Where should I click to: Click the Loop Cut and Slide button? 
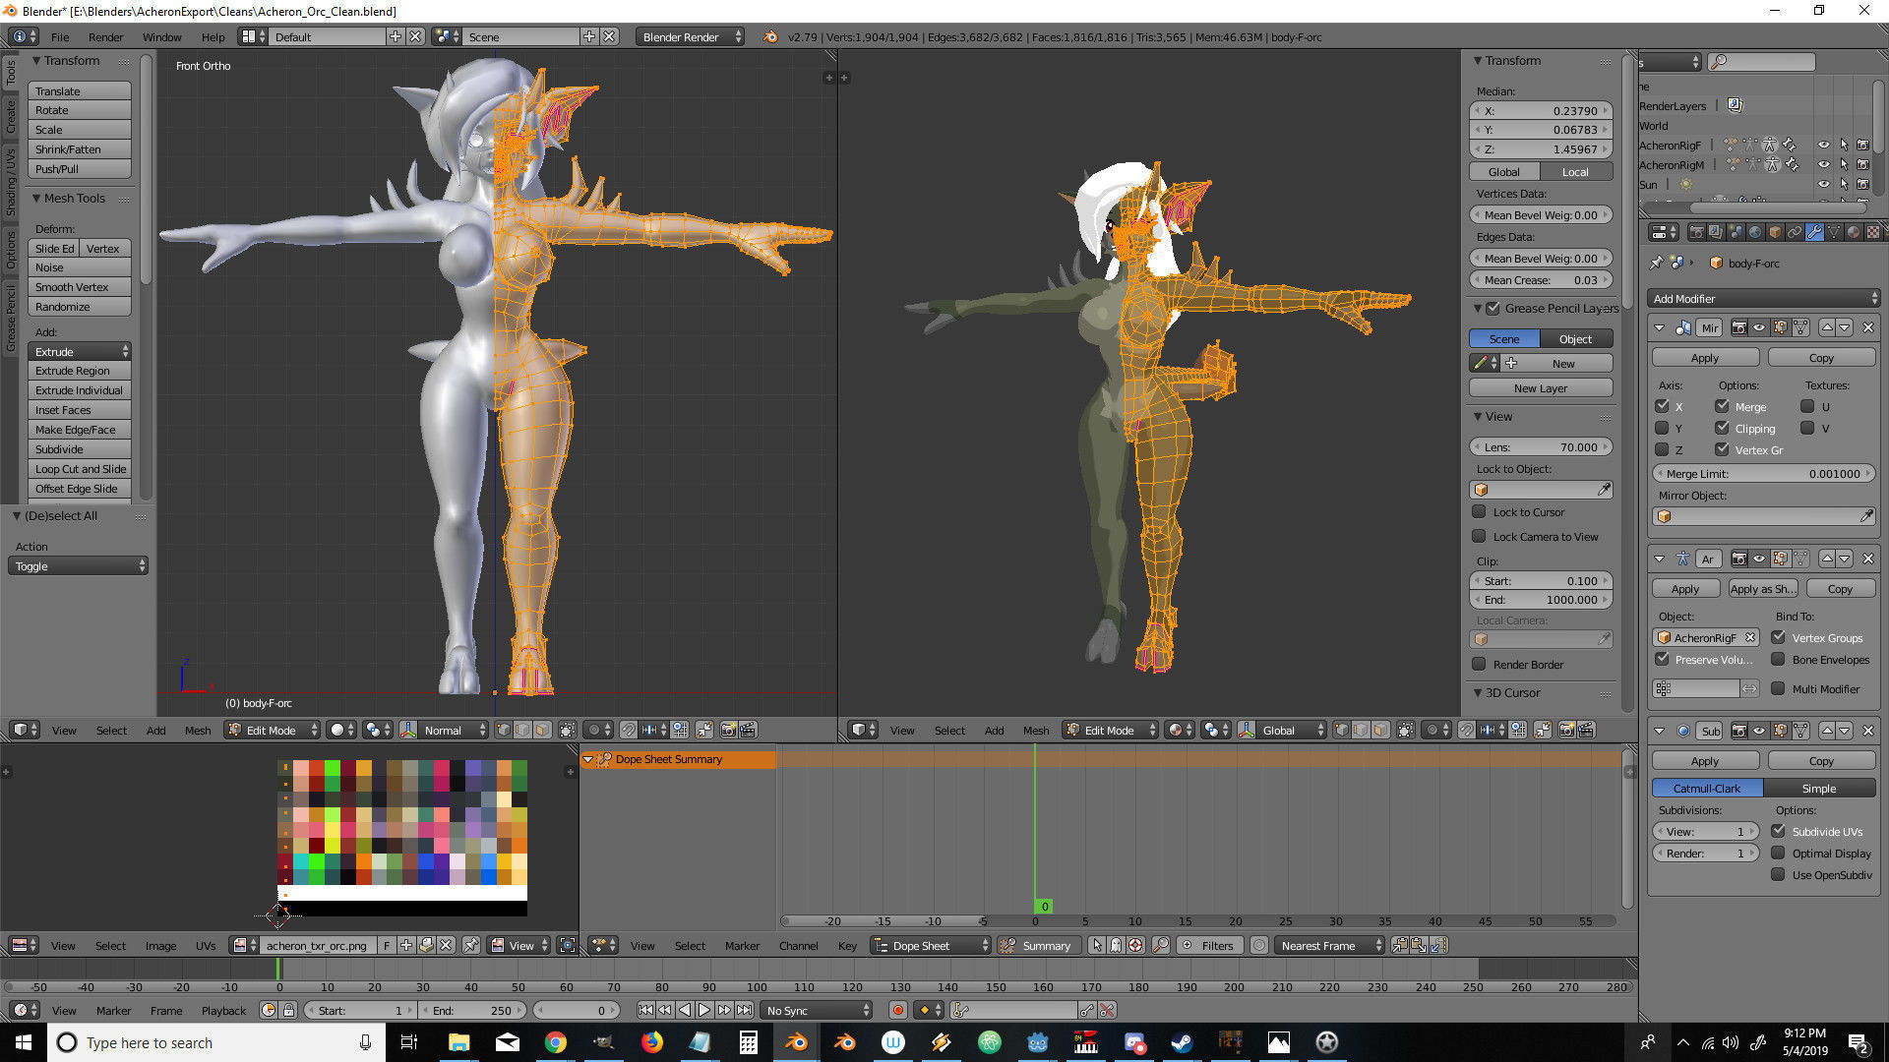pyautogui.click(x=81, y=469)
